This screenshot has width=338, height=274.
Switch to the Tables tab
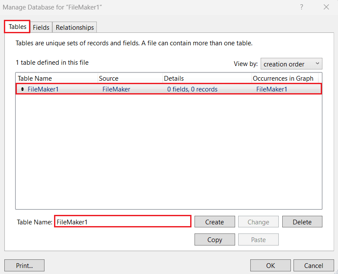pos(17,27)
